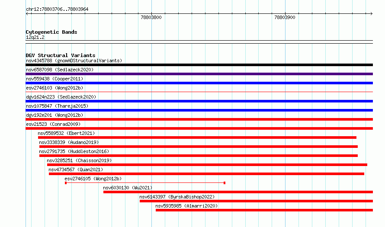Click the blue dgv1624n223 variant bar

click(x=199, y=101)
